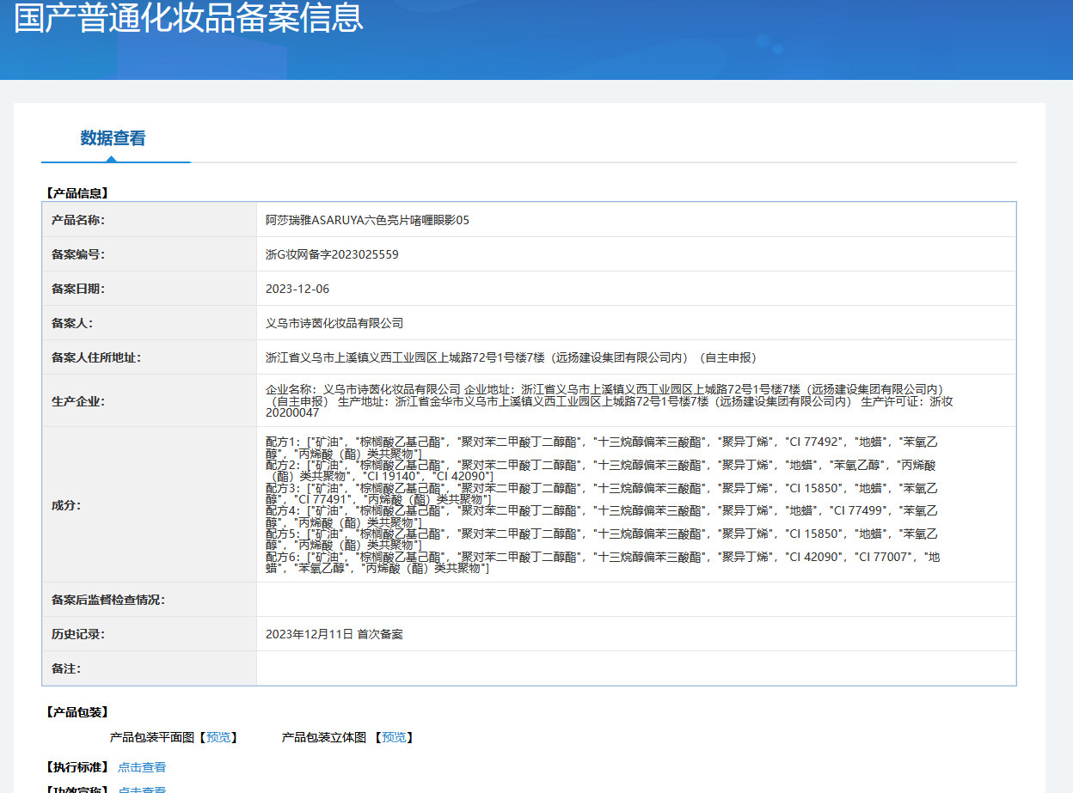Click the 执行标准 section heading

[x=77, y=767]
